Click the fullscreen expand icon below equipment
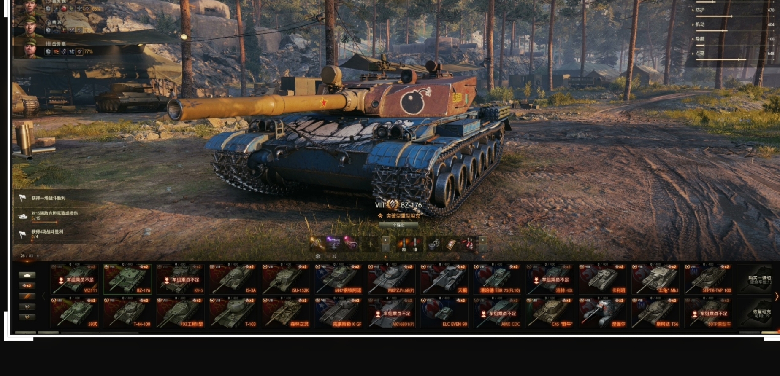Screen dimensions: 780x376 (334, 256)
